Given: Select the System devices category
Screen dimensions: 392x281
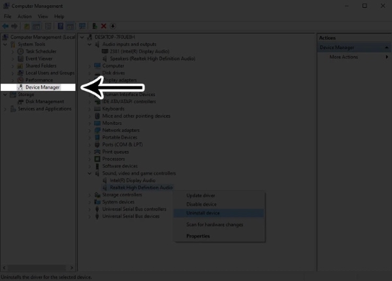Looking at the screenshot, I should (x=118, y=202).
